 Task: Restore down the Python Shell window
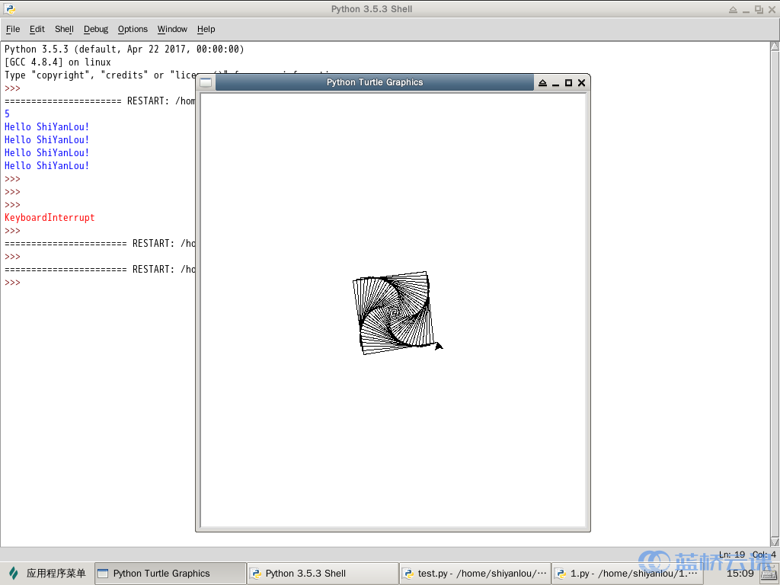pos(759,9)
